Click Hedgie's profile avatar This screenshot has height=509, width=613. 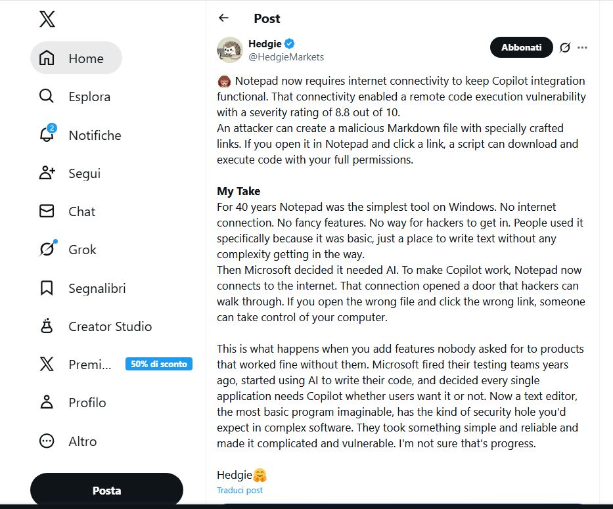tap(230, 50)
